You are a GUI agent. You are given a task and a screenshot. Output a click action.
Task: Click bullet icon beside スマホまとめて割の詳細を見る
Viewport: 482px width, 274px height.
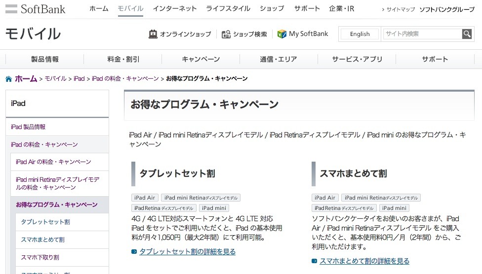coord(314,261)
